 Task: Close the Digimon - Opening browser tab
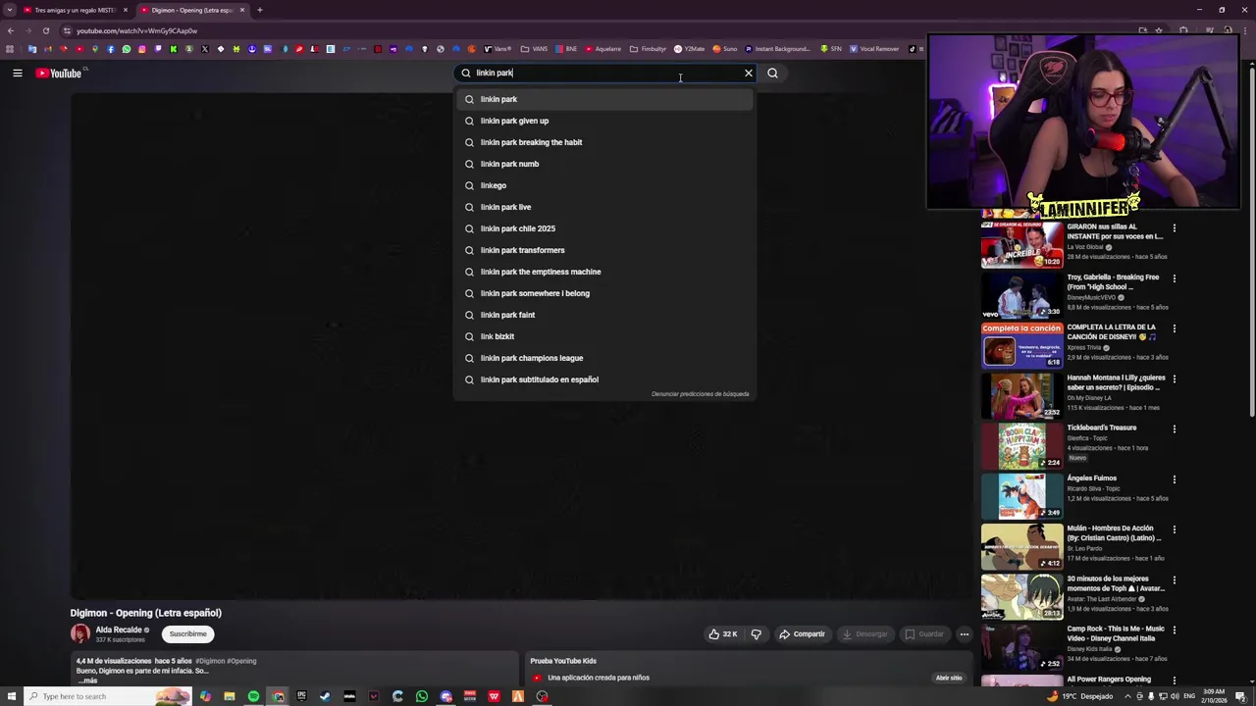[x=241, y=10]
